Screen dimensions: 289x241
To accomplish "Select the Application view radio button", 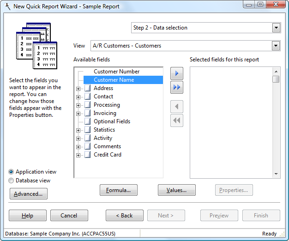I will 12,172.
